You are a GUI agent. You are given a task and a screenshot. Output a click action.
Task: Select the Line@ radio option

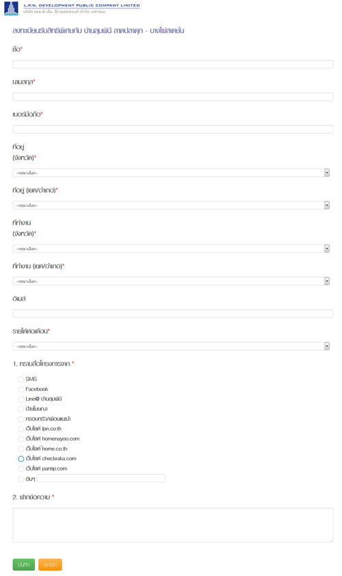(21, 399)
